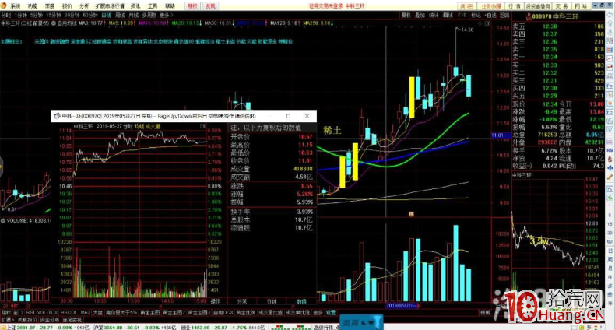This screenshot has width=615, height=330.
Task: Open the 报价 menu
Action: (x=67, y=6)
